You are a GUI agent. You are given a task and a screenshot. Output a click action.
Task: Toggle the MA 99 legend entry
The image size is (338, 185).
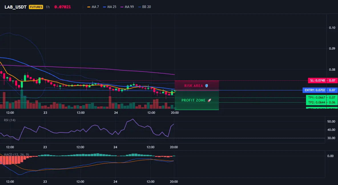click(127, 7)
